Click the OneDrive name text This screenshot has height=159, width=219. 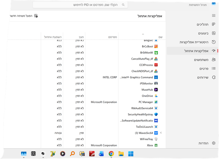(147, 96)
